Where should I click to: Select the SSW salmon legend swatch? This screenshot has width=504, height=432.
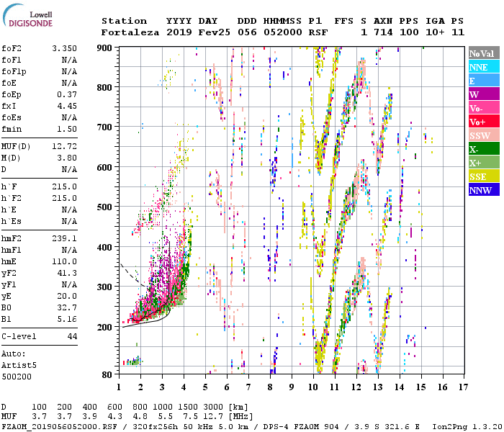(x=484, y=135)
